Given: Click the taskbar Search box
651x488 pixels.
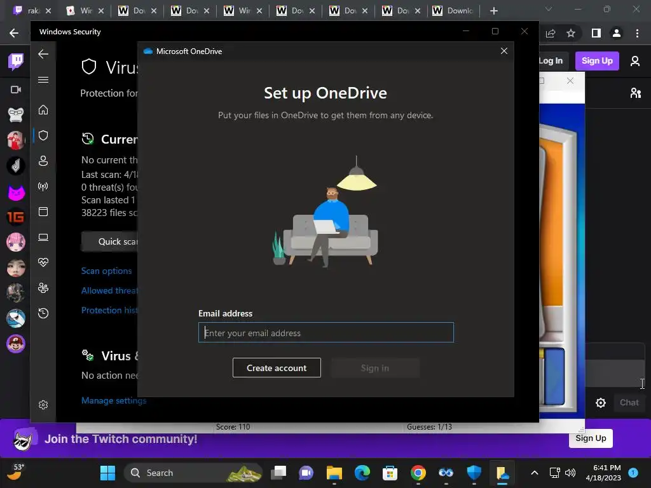Looking at the screenshot, I should [x=193, y=473].
